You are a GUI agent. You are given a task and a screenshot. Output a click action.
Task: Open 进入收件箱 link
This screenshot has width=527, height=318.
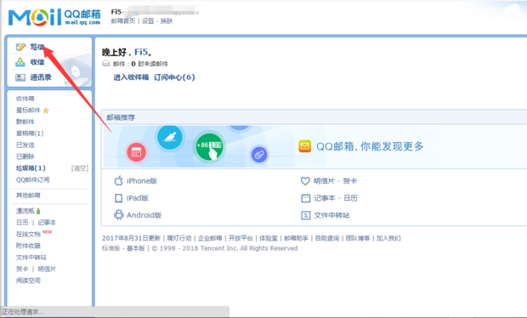(131, 77)
